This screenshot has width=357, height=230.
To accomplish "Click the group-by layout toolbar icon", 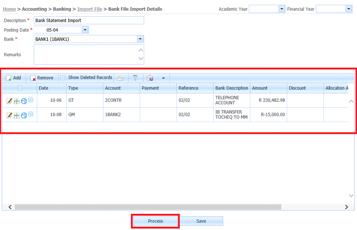I will pyautogui.click(x=121, y=78).
